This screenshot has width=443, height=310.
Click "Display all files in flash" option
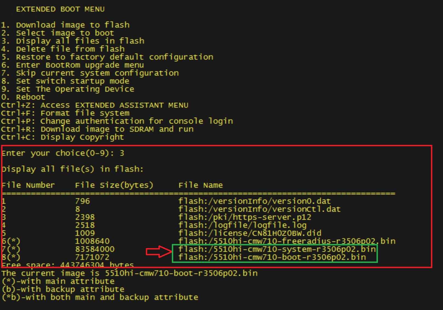coord(73,41)
